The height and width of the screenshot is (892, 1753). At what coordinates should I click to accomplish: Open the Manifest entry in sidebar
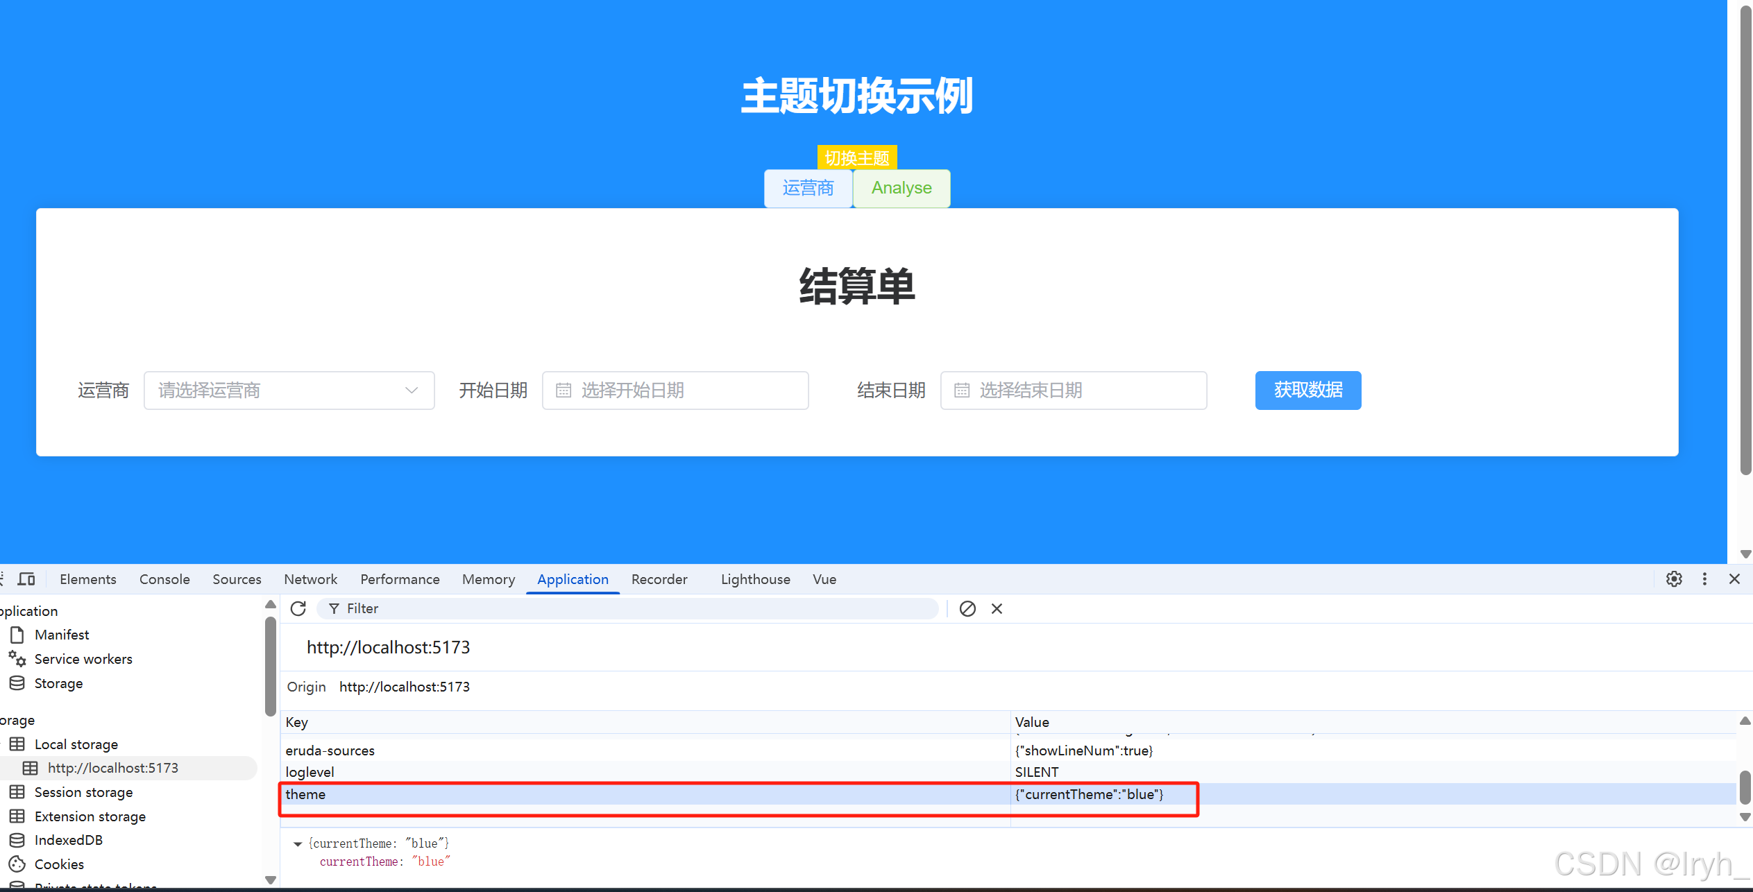pyautogui.click(x=61, y=635)
